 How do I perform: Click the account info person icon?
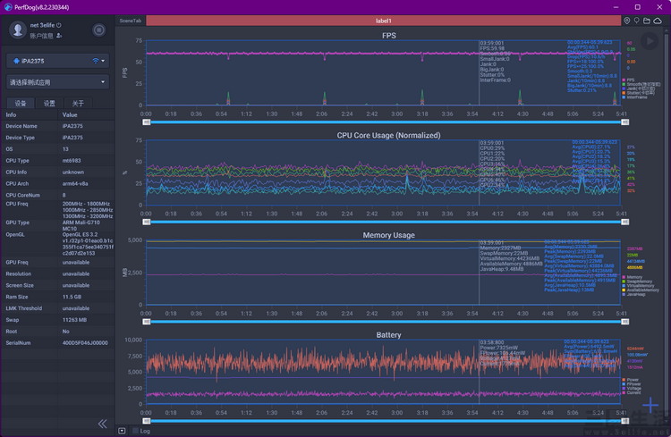point(59,36)
